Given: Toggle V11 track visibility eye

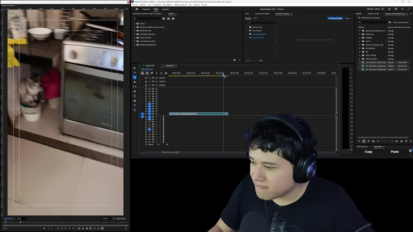Looking at the screenshot, I should (x=156, y=89).
